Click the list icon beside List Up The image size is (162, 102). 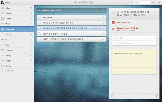tap(3, 34)
